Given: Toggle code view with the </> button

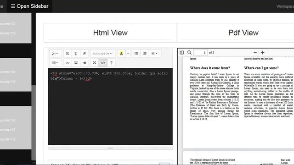Looking at the screenshot, I should 103,63.
